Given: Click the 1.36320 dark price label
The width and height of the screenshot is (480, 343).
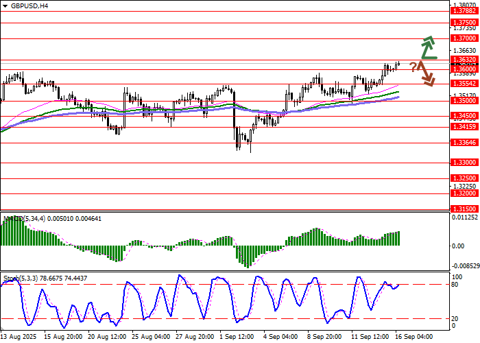Looking at the screenshot, I should (464, 60).
